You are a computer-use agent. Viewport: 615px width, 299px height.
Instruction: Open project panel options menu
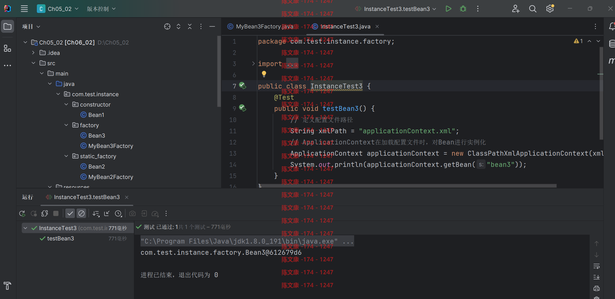[x=201, y=26]
